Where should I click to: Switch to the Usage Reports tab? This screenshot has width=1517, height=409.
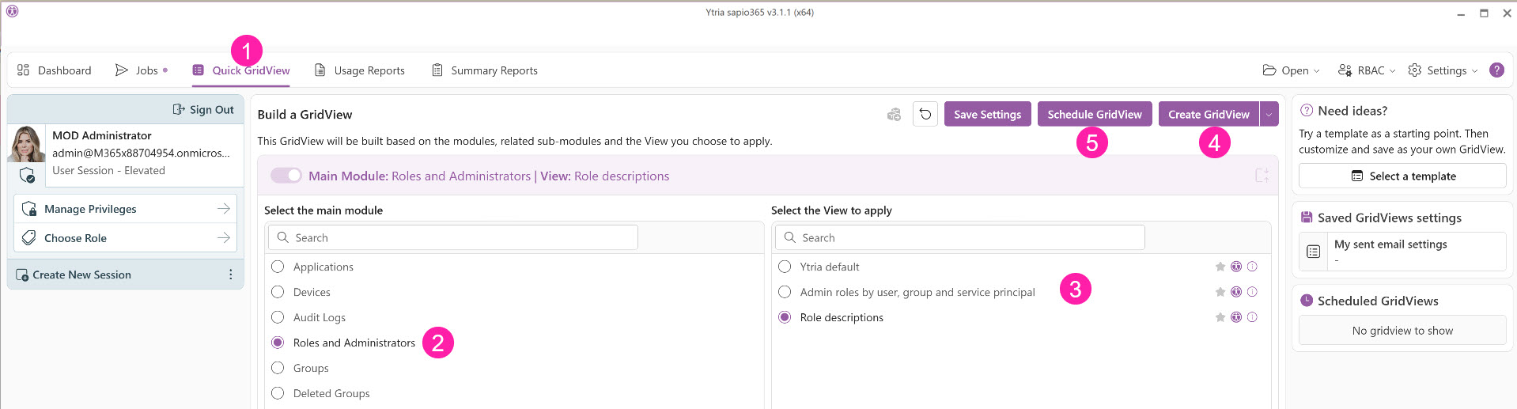(x=360, y=70)
